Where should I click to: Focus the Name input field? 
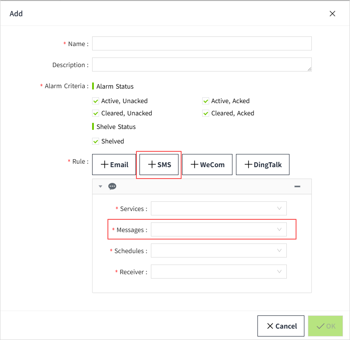click(x=202, y=43)
